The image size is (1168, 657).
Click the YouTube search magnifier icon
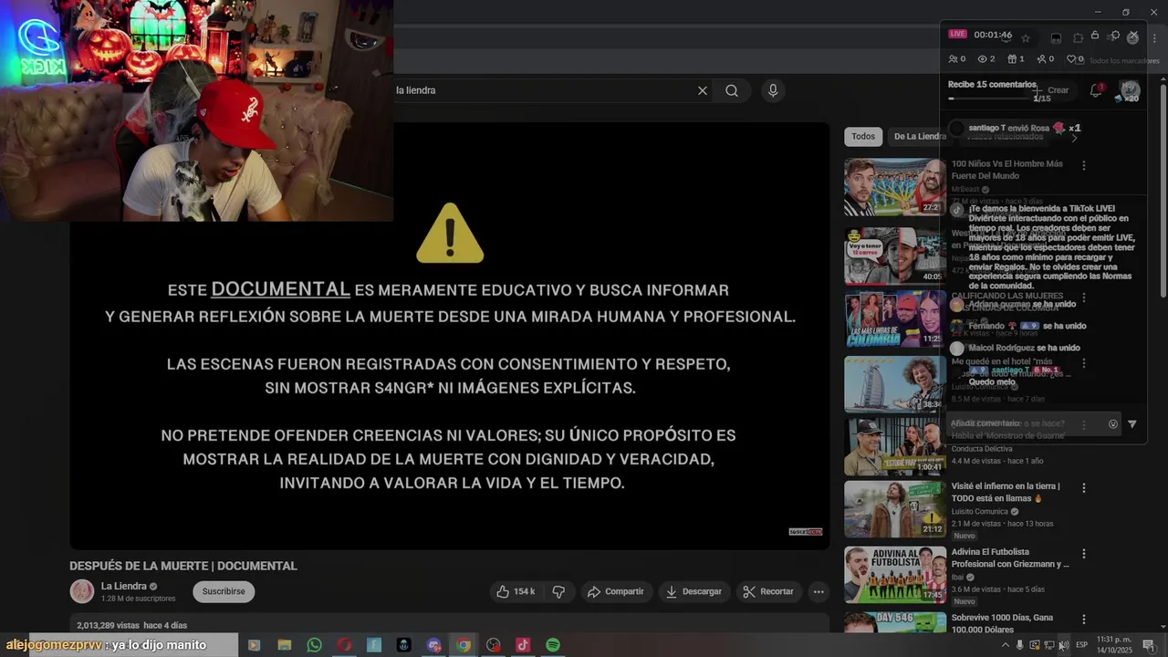[x=732, y=90]
